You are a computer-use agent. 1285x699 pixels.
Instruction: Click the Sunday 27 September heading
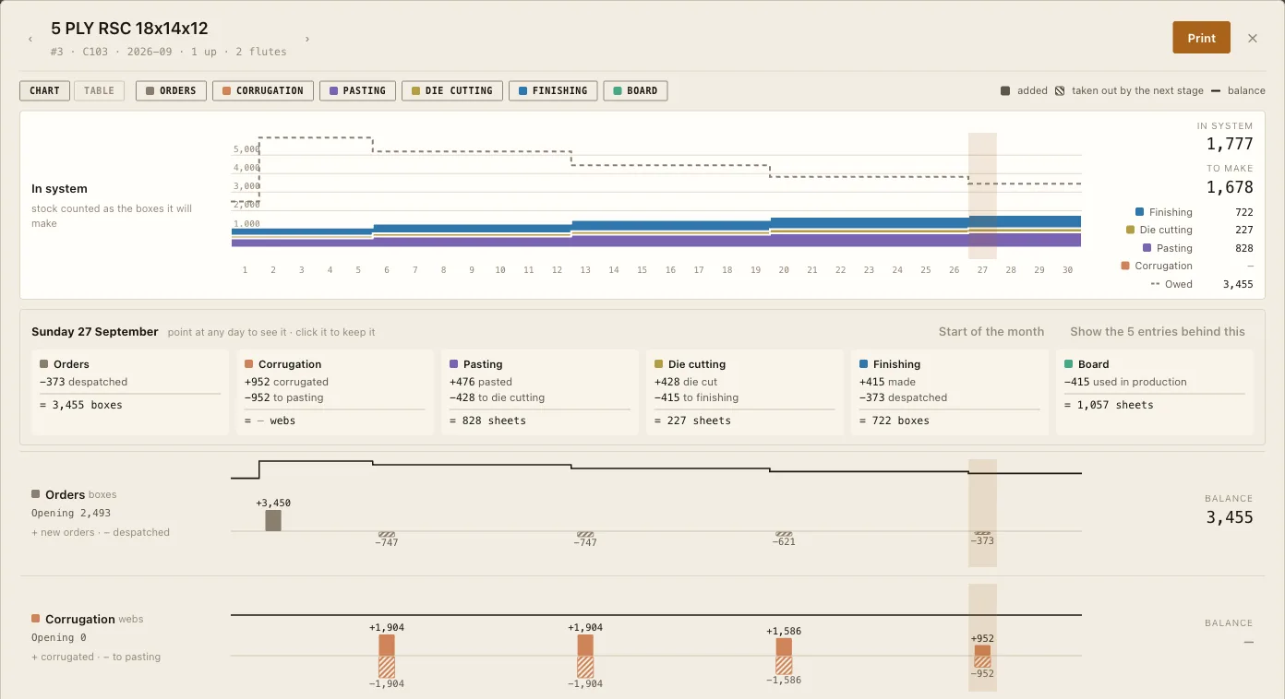coord(95,332)
